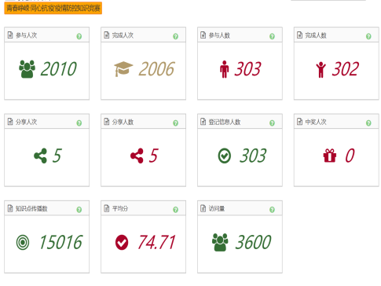Screen dimensions: 381x286
Task: Open help for 知识点传播数 card
Action: (x=79, y=210)
